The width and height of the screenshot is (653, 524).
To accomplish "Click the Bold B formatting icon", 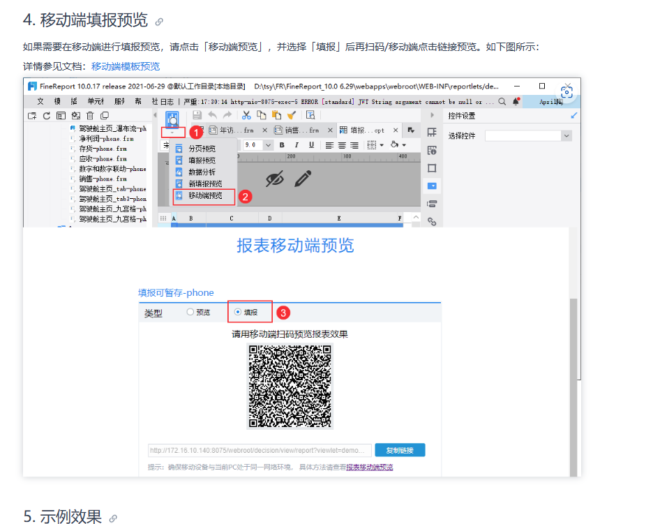I will tap(282, 145).
